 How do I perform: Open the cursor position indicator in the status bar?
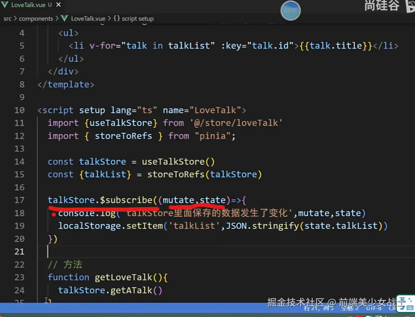click(x=319, y=308)
